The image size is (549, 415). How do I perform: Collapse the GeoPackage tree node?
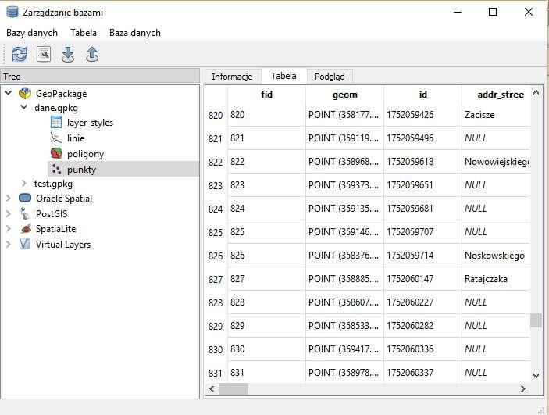tap(9, 93)
